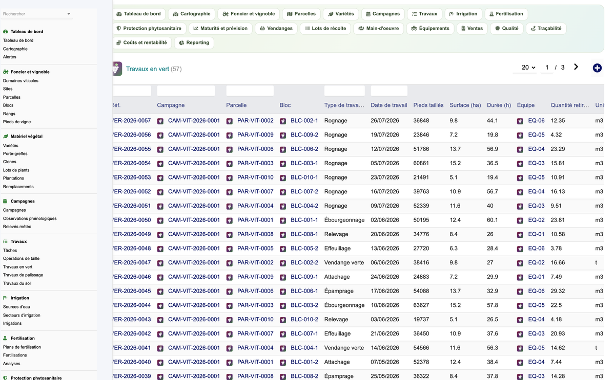Click parcelle icon next to PAR-VIT-0009
The width and height of the screenshot is (615, 380).
[x=230, y=135]
